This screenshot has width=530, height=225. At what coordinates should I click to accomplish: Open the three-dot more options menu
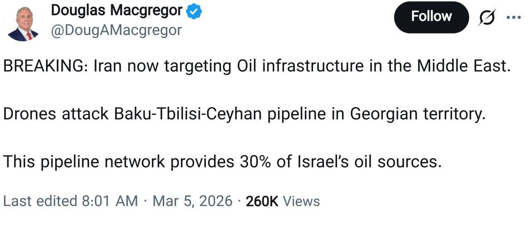(x=513, y=18)
